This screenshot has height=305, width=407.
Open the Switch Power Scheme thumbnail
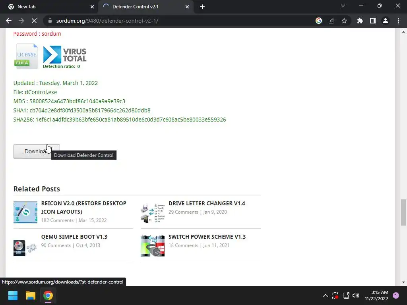tap(153, 245)
